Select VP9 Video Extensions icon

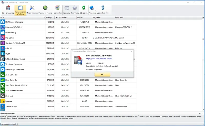pos(3,64)
